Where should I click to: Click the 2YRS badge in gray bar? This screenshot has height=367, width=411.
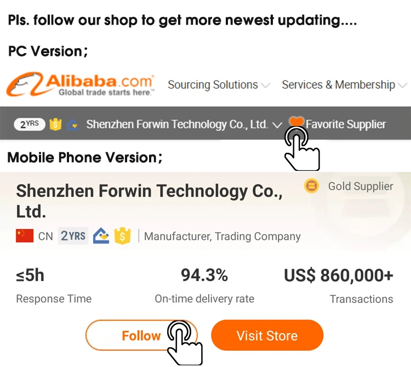click(x=30, y=124)
